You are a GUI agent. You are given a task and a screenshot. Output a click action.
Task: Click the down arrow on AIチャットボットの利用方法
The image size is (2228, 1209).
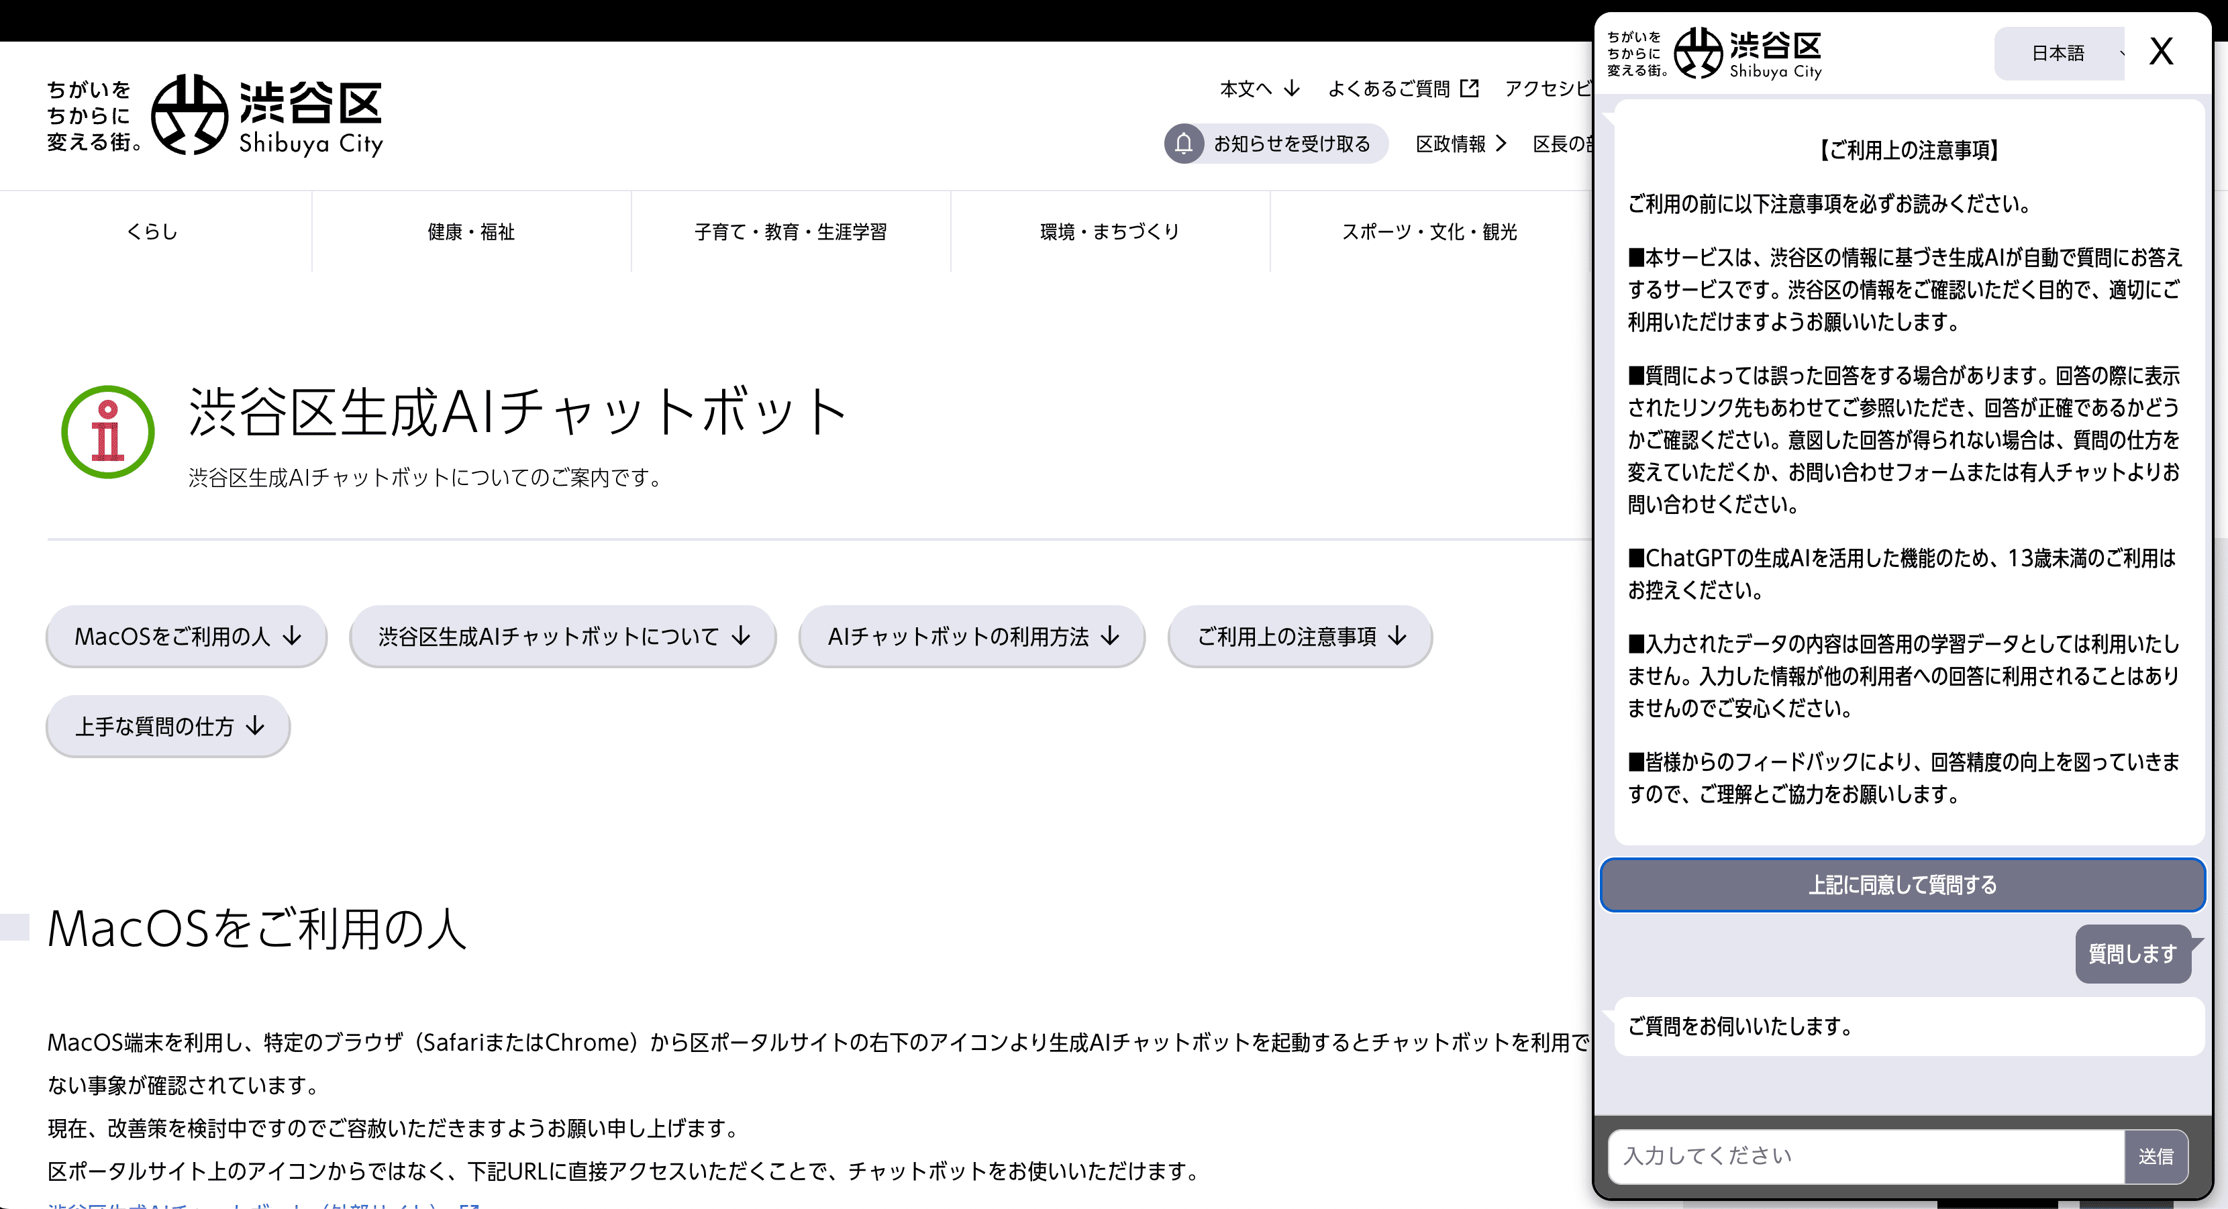pyautogui.click(x=1110, y=637)
